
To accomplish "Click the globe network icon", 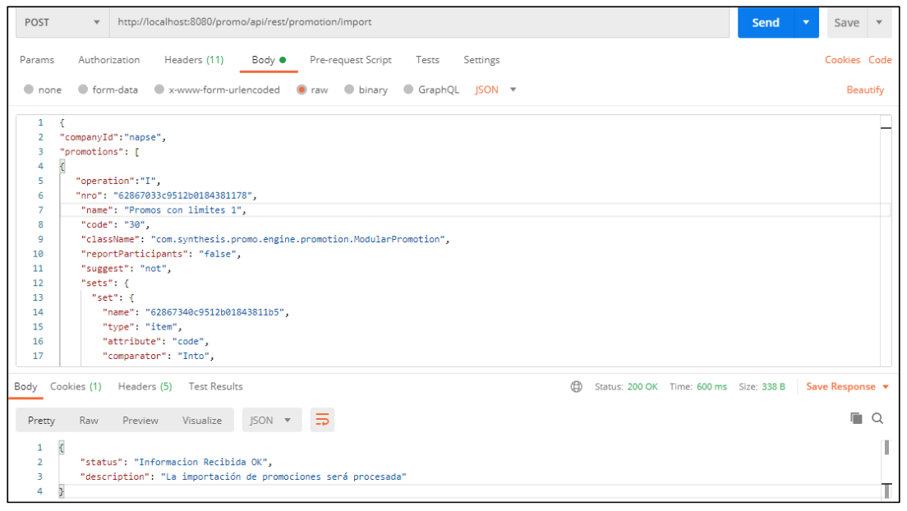I will (576, 387).
